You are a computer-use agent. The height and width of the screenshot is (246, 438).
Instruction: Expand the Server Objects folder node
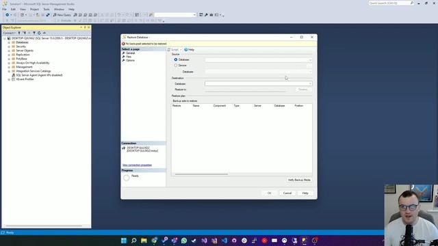point(9,51)
